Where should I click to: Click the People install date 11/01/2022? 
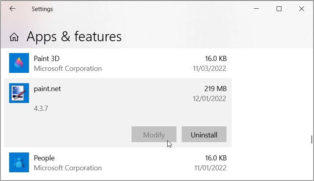pyautogui.click(x=209, y=168)
